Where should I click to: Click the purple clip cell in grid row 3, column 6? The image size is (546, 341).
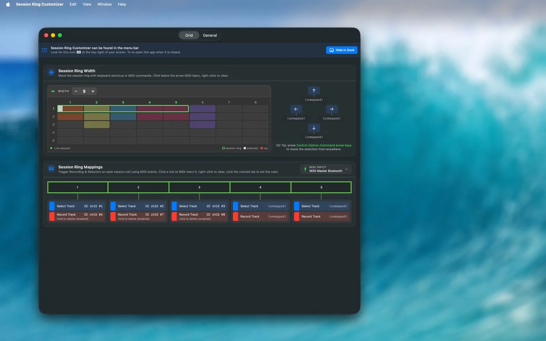pyautogui.click(x=202, y=124)
